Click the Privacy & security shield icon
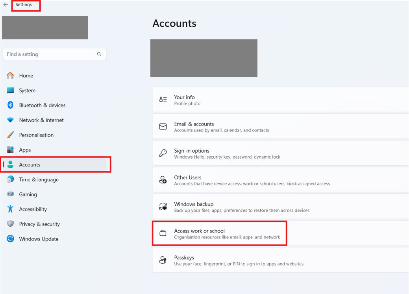Screen dimensions: 409x294 tap(11, 224)
